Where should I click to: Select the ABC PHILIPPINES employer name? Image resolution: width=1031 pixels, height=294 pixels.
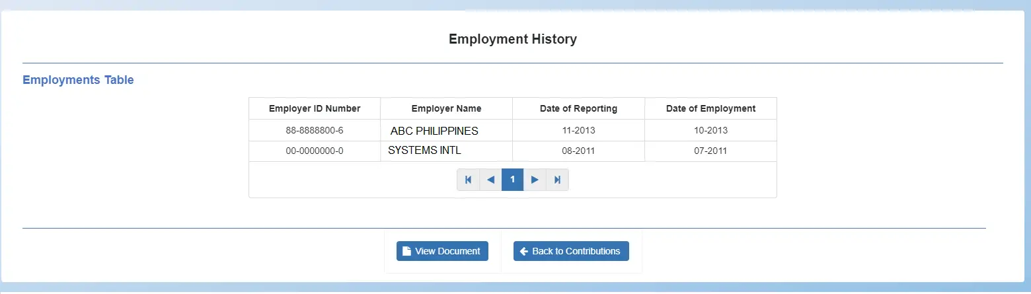point(434,131)
